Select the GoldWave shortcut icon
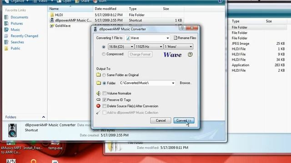Viewport: 291px width, 163px height. (x=52, y=26)
